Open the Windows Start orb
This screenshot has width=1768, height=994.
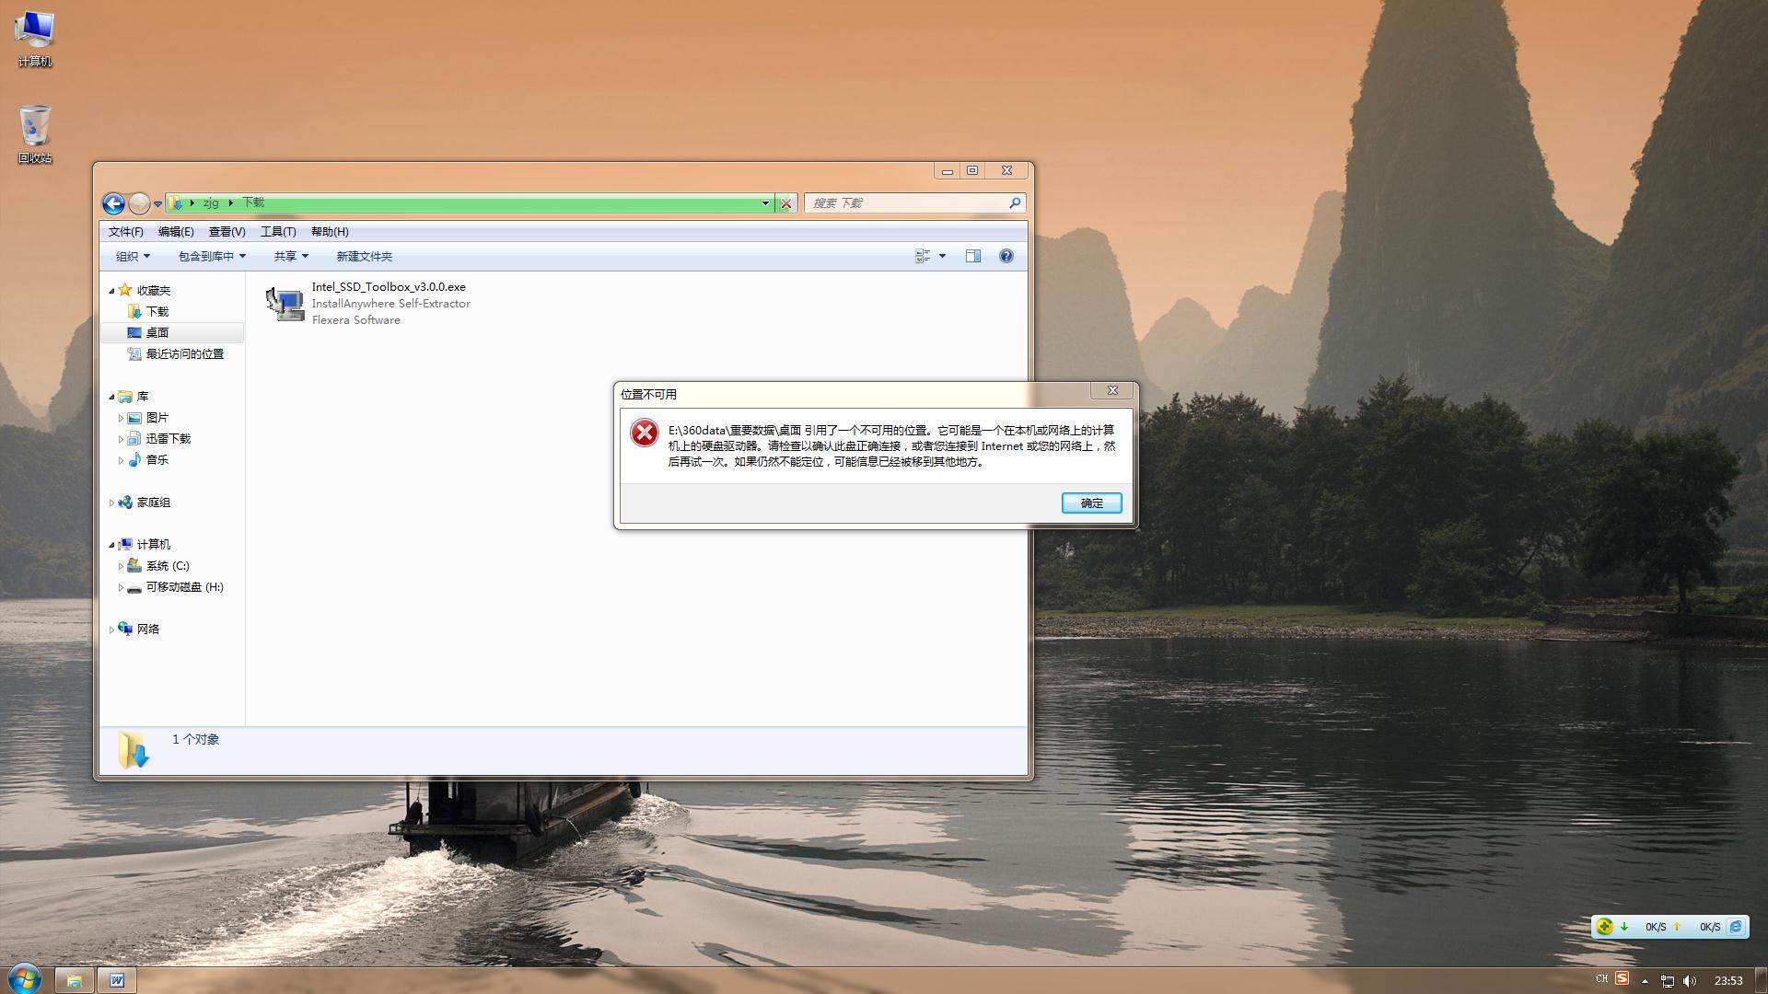coord(25,979)
